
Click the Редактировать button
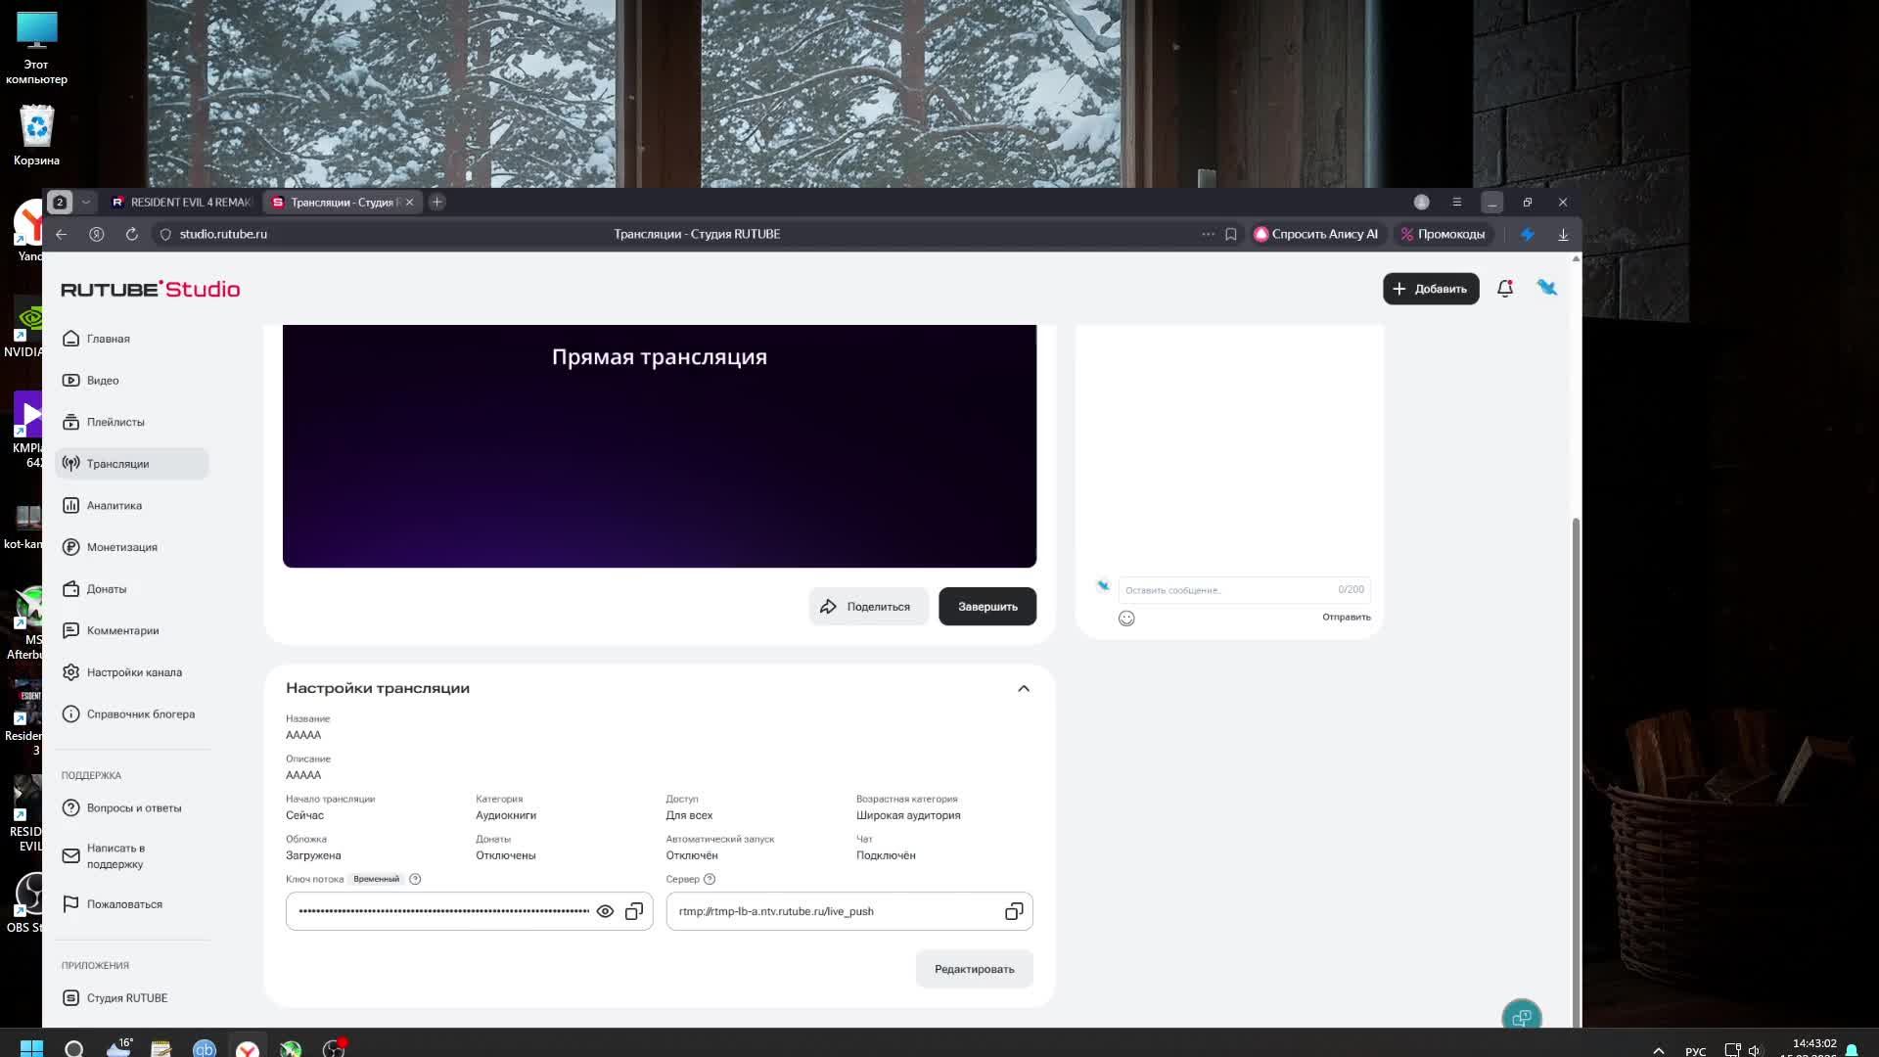coord(974,969)
